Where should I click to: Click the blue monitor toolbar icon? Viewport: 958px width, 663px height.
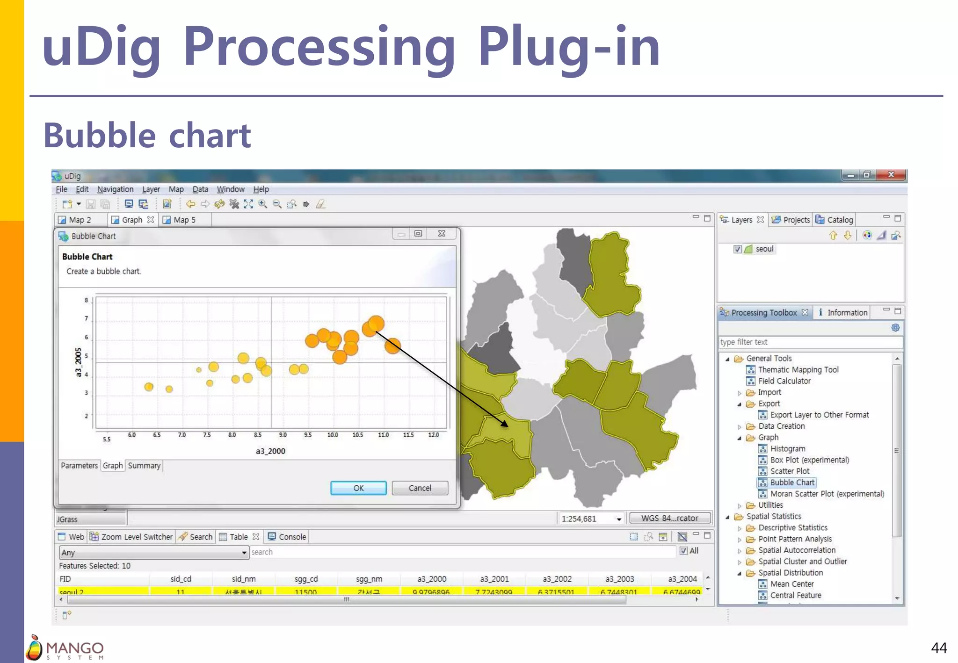click(x=129, y=204)
